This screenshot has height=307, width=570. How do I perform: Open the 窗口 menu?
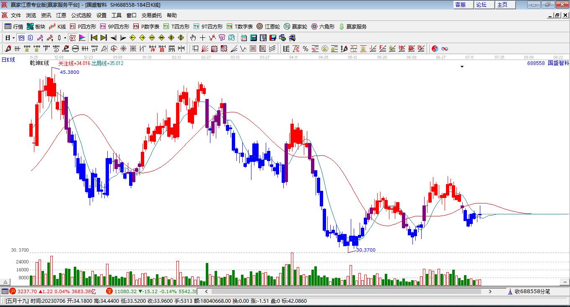coord(132,16)
